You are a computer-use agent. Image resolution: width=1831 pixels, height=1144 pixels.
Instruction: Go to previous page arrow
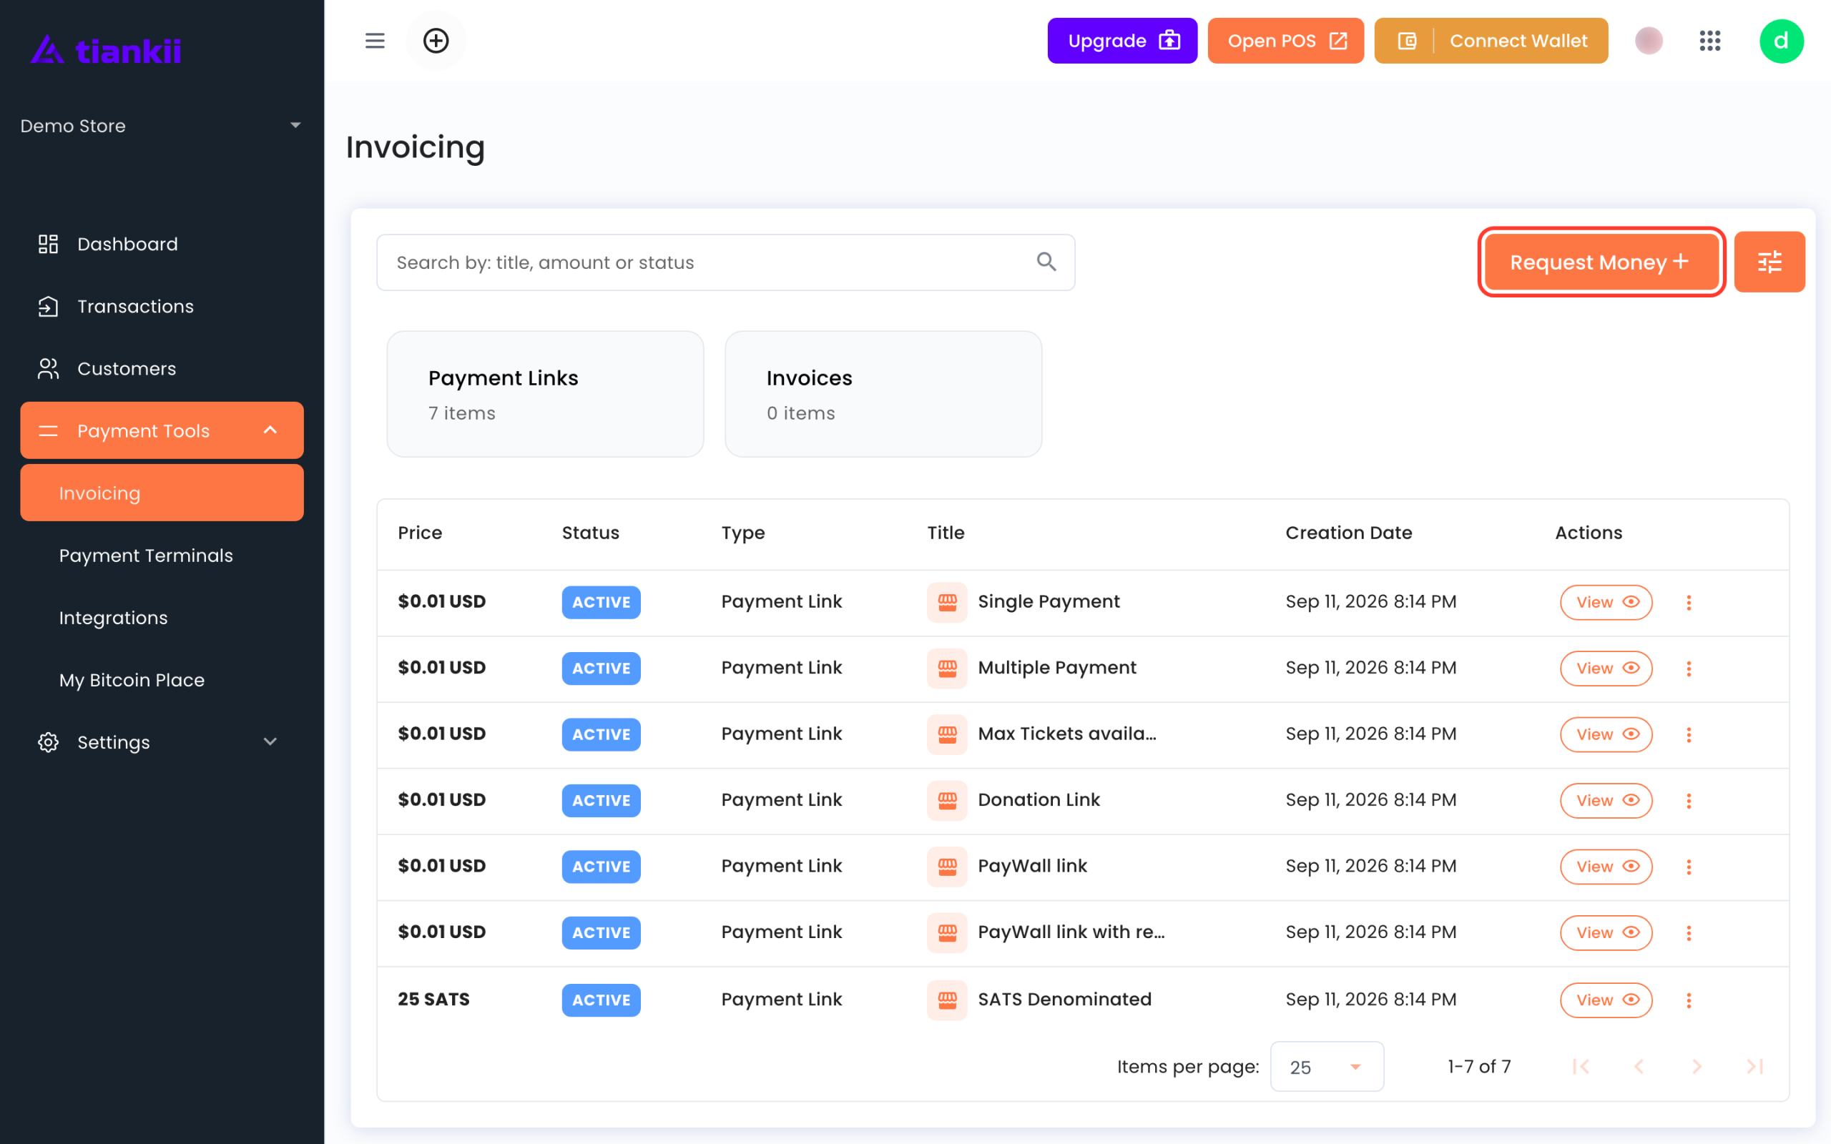pos(1639,1066)
